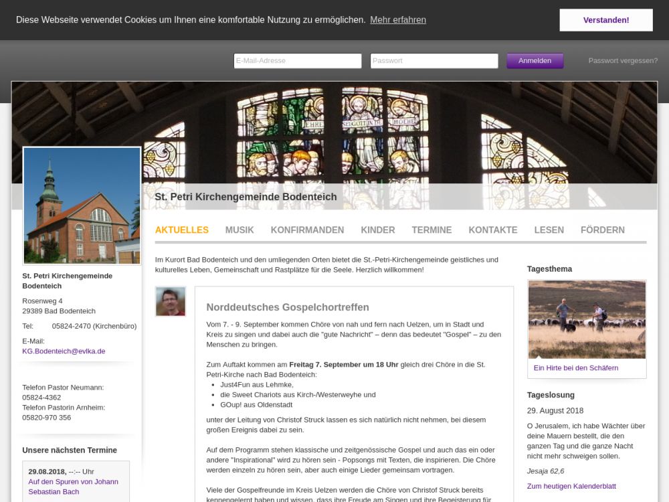
Task: Open the TERMINE page
Action: (432, 230)
